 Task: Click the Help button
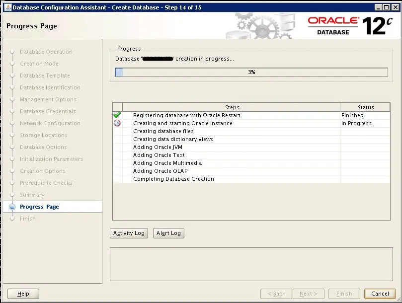(x=23, y=294)
